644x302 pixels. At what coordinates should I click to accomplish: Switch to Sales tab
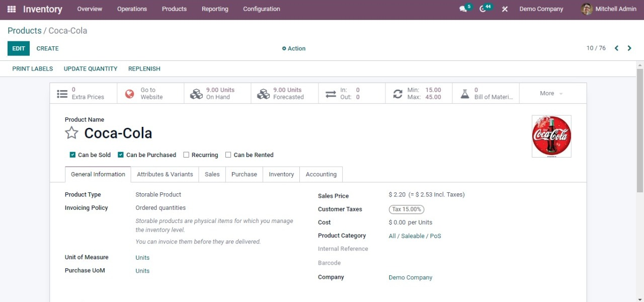pyautogui.click(x=212, y=174)
